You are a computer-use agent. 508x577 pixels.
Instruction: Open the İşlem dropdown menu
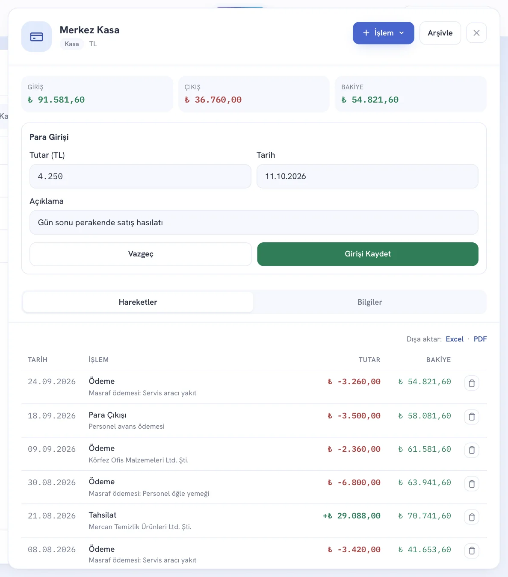[383, 33]
